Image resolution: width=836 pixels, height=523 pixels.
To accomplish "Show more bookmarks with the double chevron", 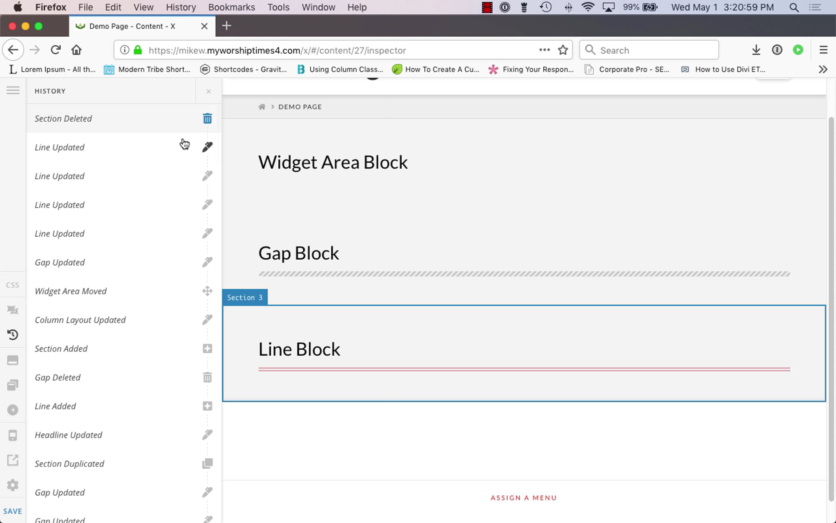I will tap(823, 69).
